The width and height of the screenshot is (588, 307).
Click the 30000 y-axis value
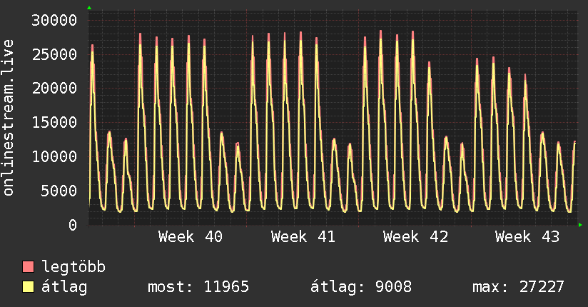coord(54,20)
